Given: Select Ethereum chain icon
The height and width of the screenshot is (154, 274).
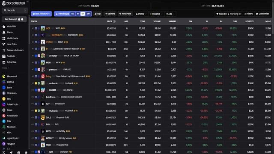Looking at the screenshot, I should click(4, 93).
